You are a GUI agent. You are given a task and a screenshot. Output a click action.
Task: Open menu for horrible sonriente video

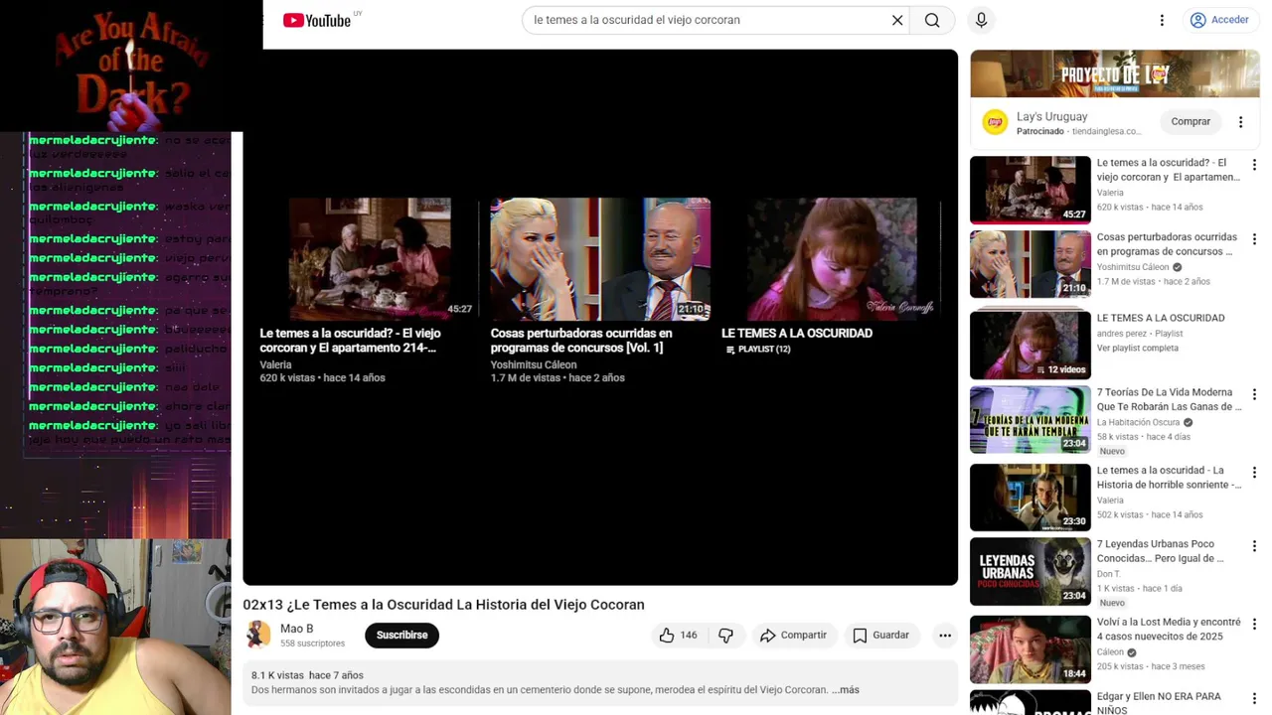coord(1254,473)
